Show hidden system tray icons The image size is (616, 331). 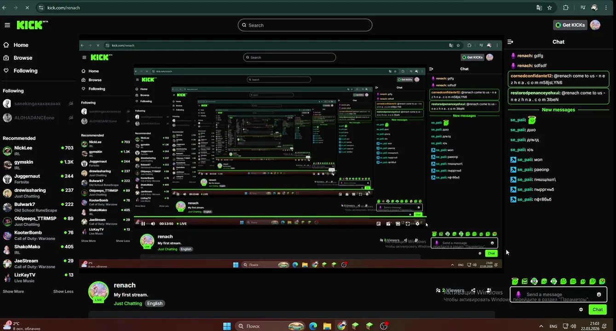[x=542, y=326]
